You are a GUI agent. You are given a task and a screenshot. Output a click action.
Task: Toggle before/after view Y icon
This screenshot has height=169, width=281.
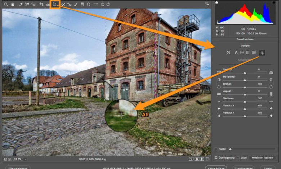(x=191, y=159)
